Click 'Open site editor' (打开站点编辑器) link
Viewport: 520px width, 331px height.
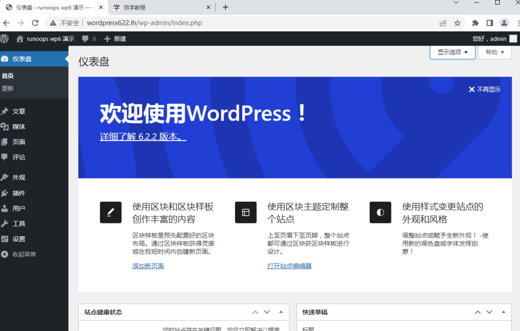pyautogui.click(x=289, y=266)
